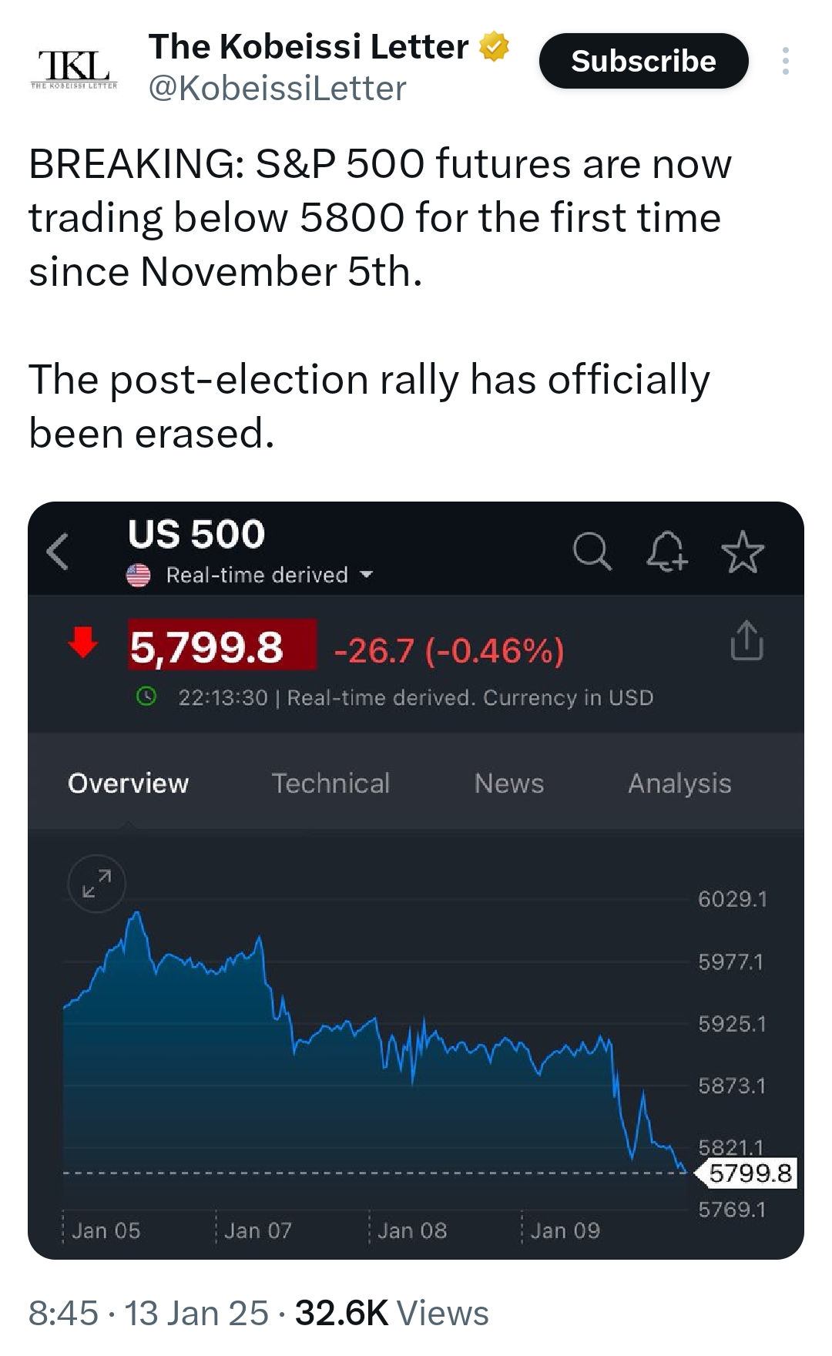832x1356 pixels.
Task: Click the Subscribe button
Action: point(644,62)
